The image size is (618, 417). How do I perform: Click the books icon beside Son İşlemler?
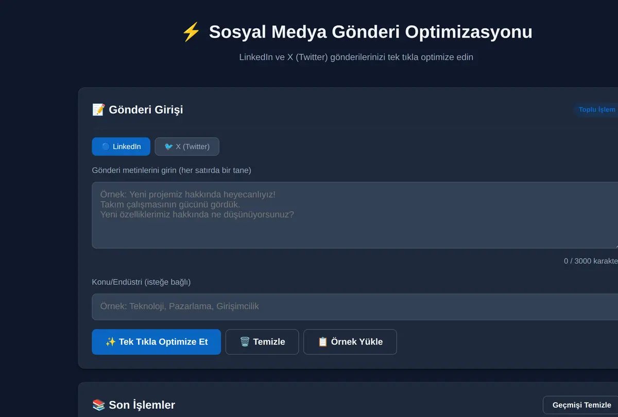[x=98, y=405]
